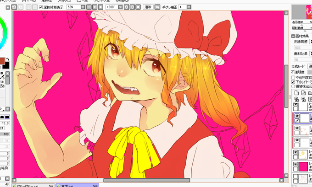The height and width of the screenshot is (187, 312).
Task: Open the small dropdown left of Undo
Action: (8, 7)
